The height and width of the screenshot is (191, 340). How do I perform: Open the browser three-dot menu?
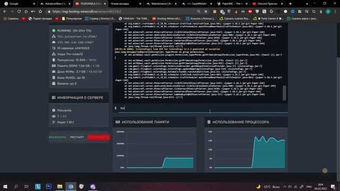pos(335,12)
